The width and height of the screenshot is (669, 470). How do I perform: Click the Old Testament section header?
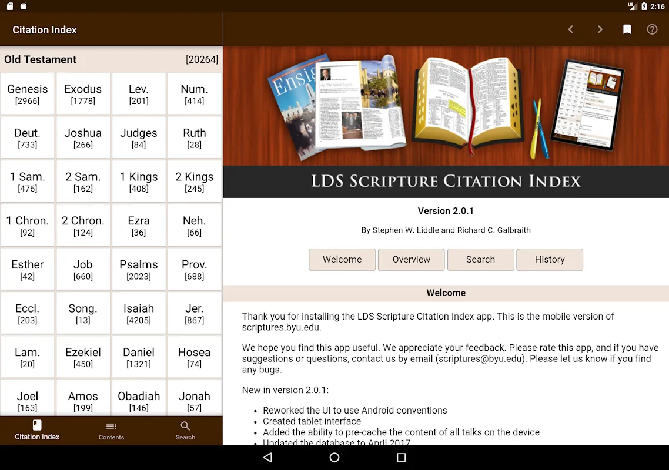pyautogui.click(x=111, y=59)
